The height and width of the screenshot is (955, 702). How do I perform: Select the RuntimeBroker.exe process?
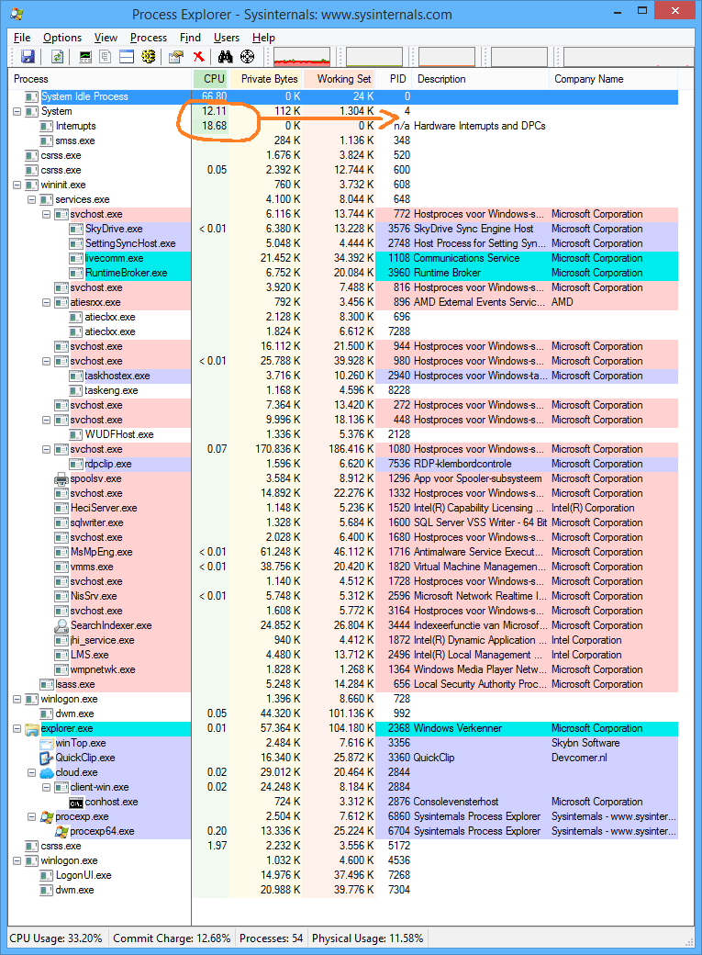click(x=343, y=273)
